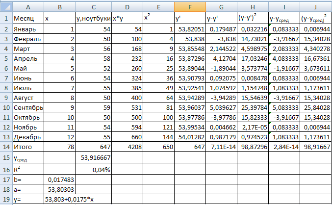Viewport: 332px width, 205px height.
Task: Click the value 144 in column E
Action: coord(158,137)
